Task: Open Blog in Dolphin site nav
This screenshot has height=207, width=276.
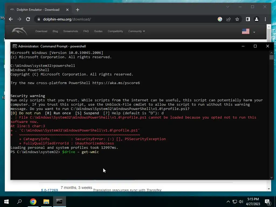Action: (x=55, y=31)
